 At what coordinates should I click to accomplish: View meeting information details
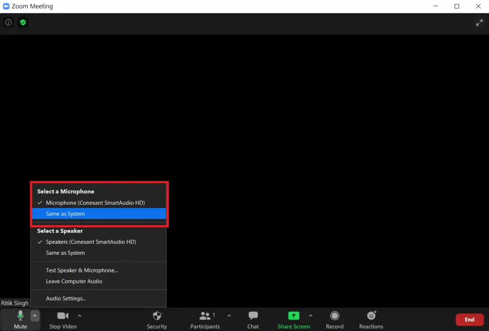(x=8, y=22)
